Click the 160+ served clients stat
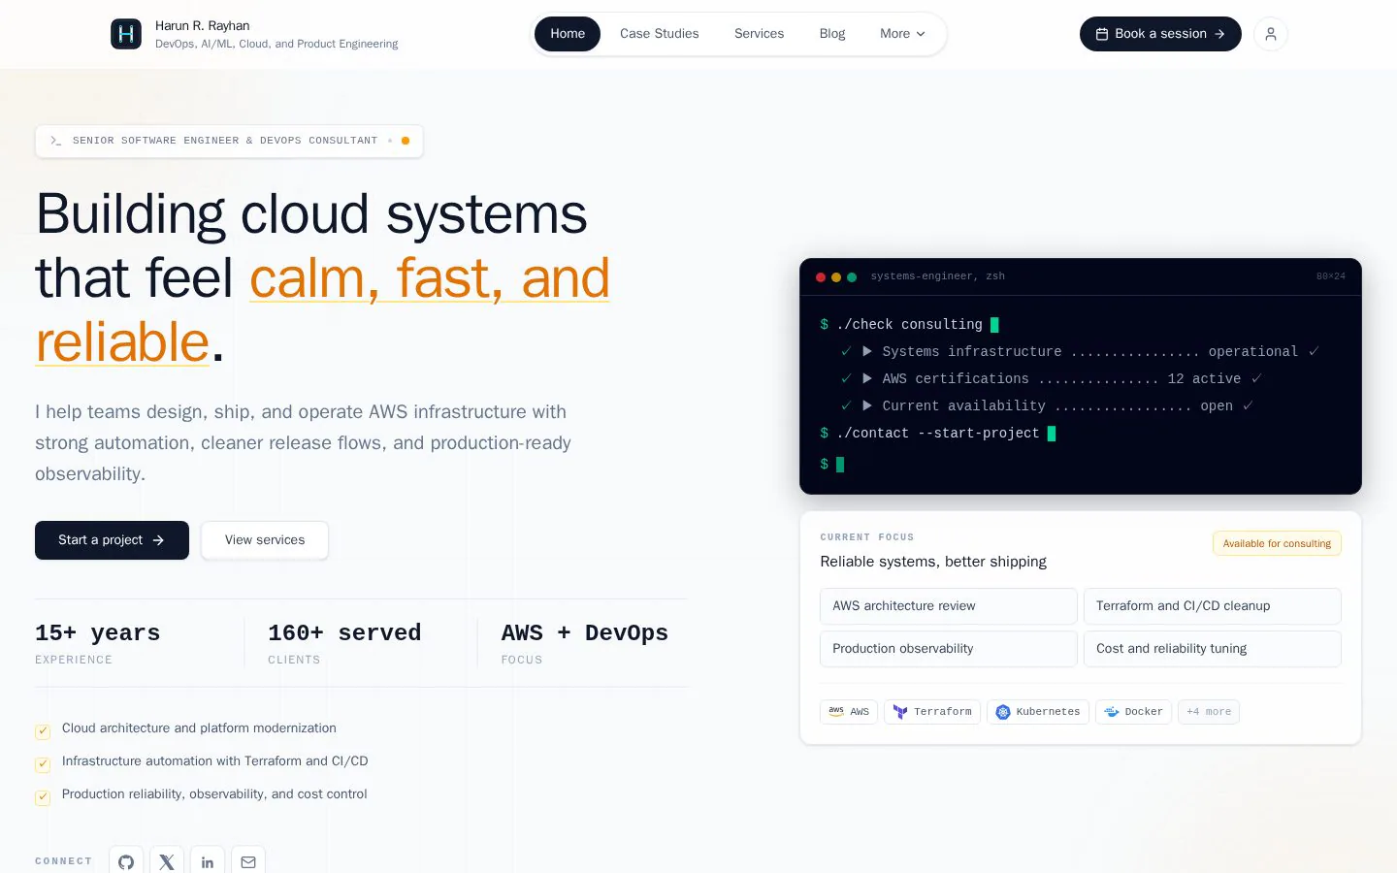This screenshot has height=873, width=1397. [344, 644]
